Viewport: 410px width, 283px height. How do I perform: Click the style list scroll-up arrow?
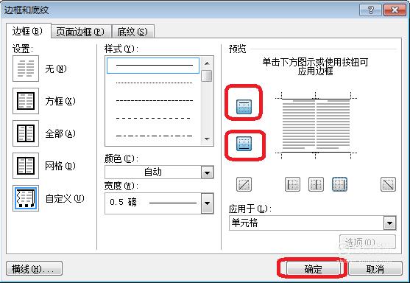point(207,63)
